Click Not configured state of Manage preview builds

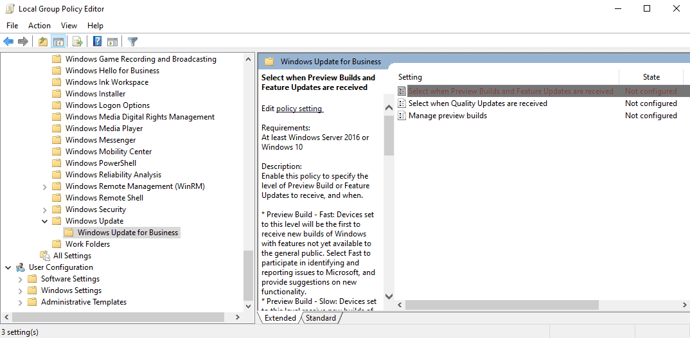coord(651,116)
